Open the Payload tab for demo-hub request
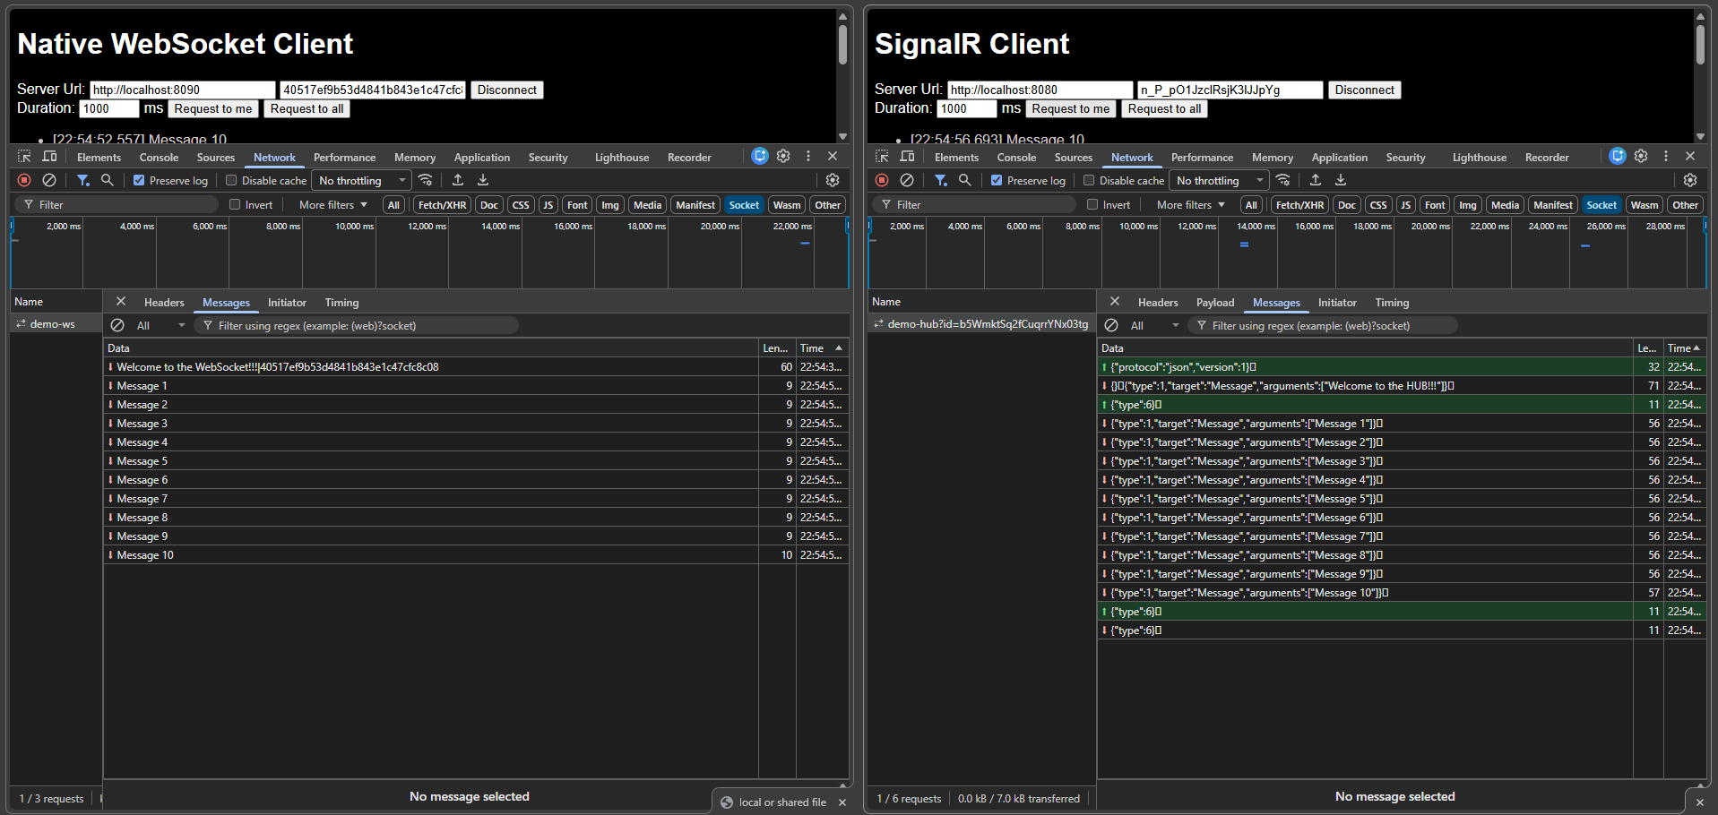1718x815 pixels. coord(1214,303)
